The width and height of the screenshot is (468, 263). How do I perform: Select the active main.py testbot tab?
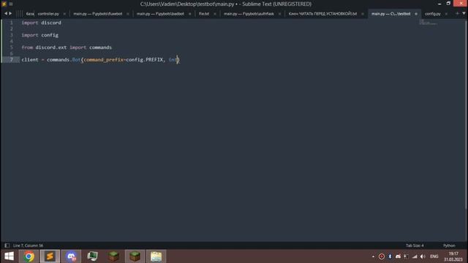[390, 14]
